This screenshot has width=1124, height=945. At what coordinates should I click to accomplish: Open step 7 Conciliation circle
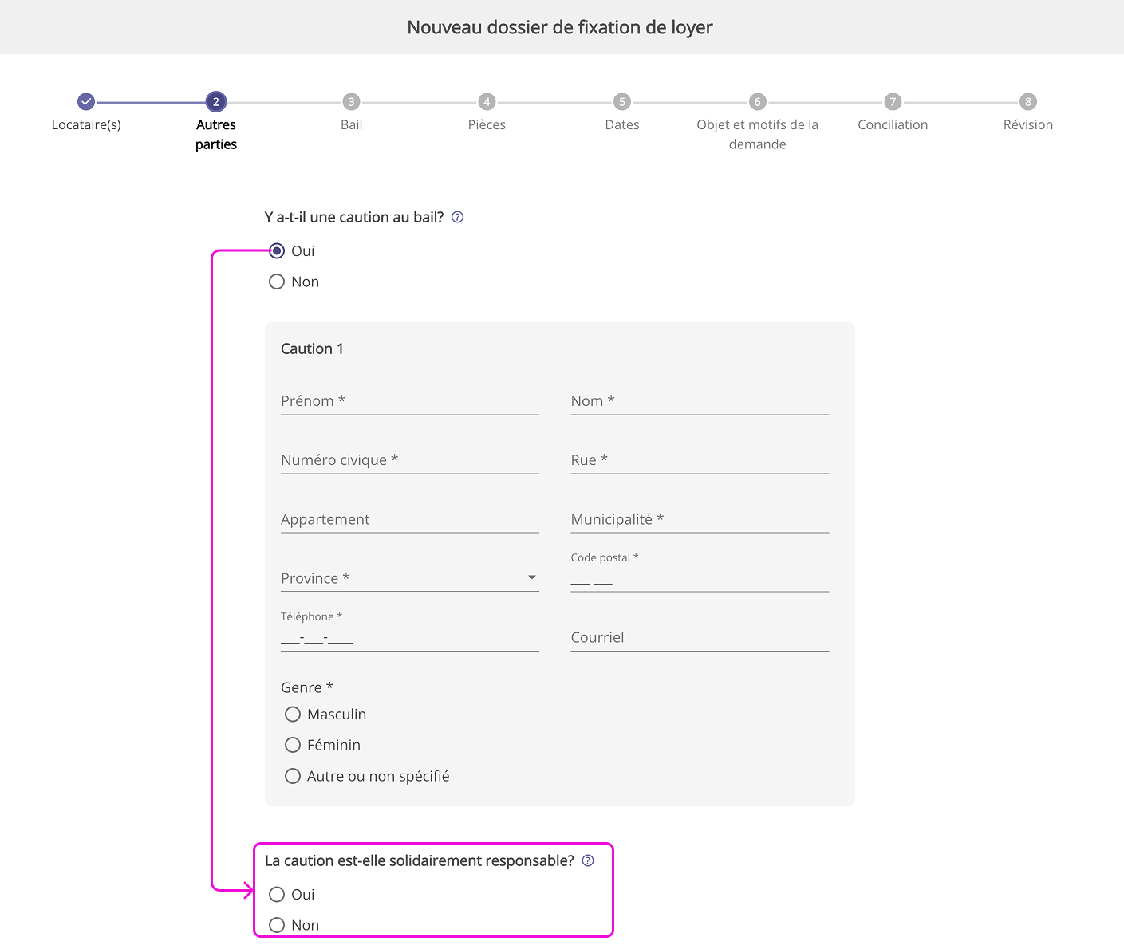893,102
